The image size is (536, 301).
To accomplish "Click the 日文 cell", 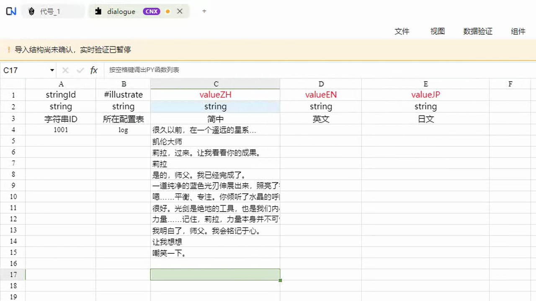I will pyautogui.click(x=425, y=119).
